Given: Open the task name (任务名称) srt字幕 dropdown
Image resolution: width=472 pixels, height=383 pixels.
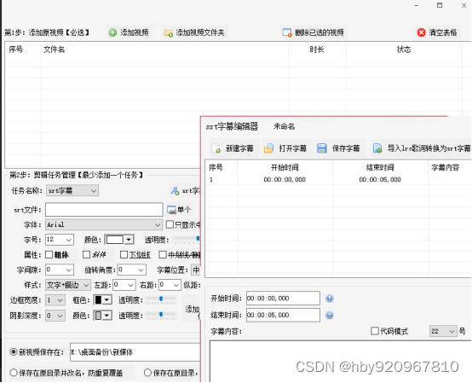Looking at the screenshot, I should point(72,191).
